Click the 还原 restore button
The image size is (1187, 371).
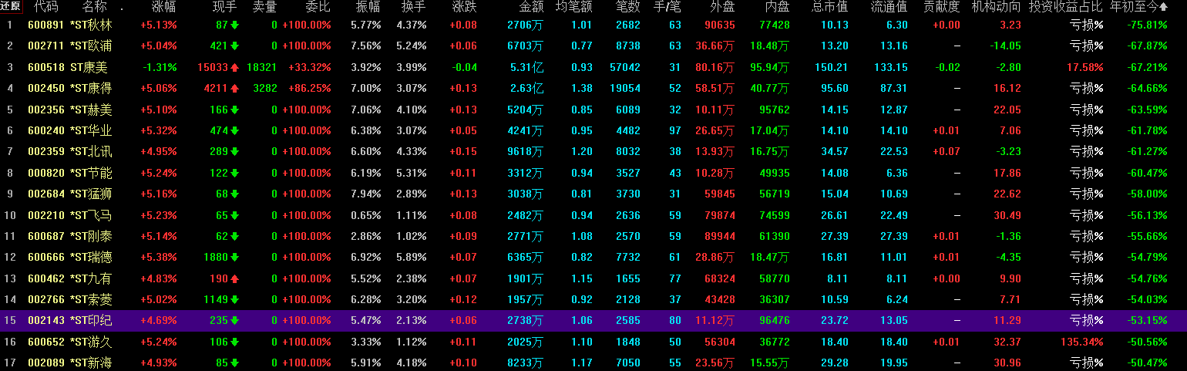10,7
